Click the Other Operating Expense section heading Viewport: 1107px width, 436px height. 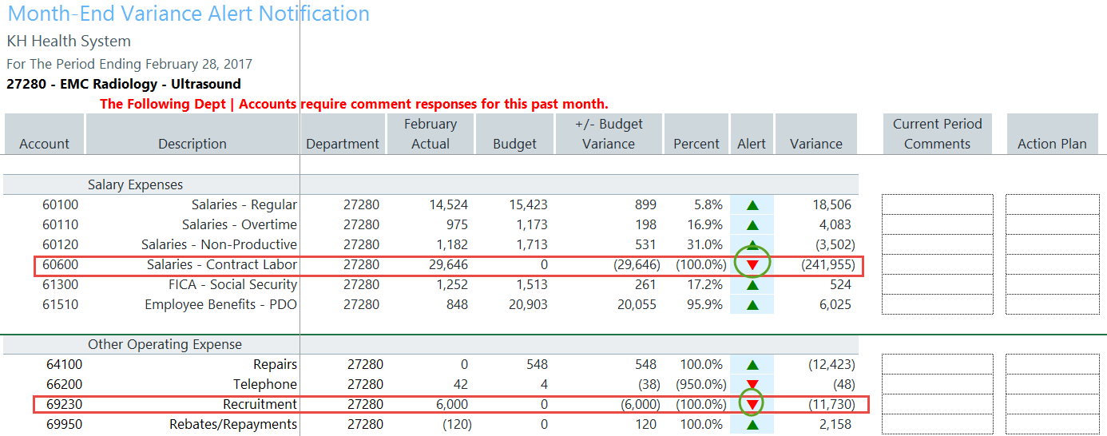(x=165, y=344)
